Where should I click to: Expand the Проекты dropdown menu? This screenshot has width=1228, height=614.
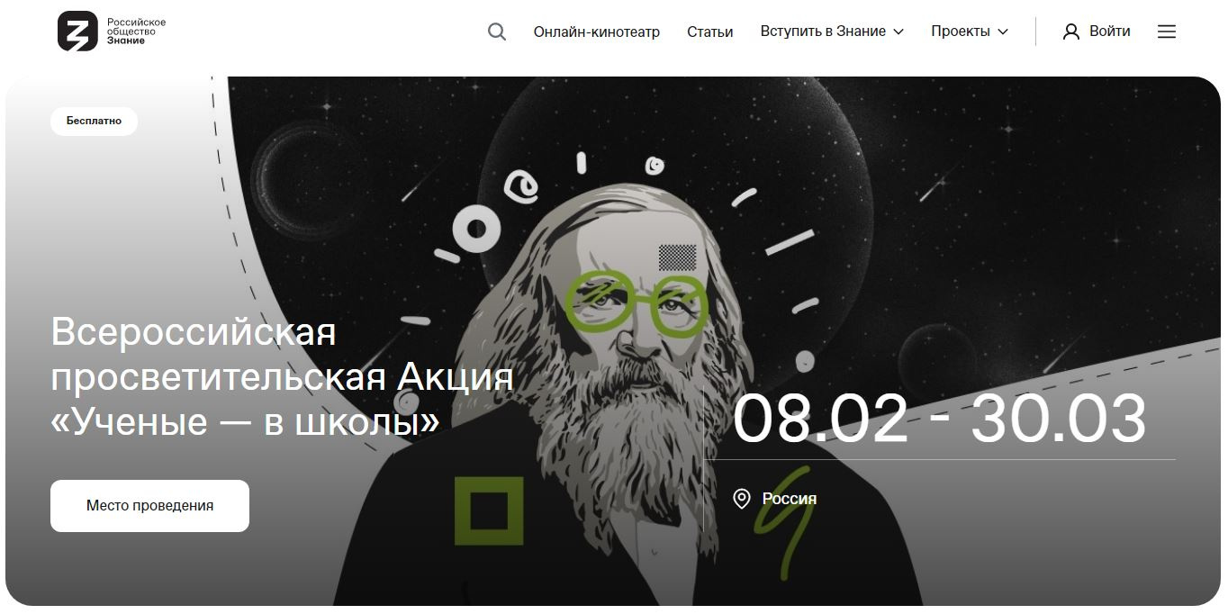(970, 32)
